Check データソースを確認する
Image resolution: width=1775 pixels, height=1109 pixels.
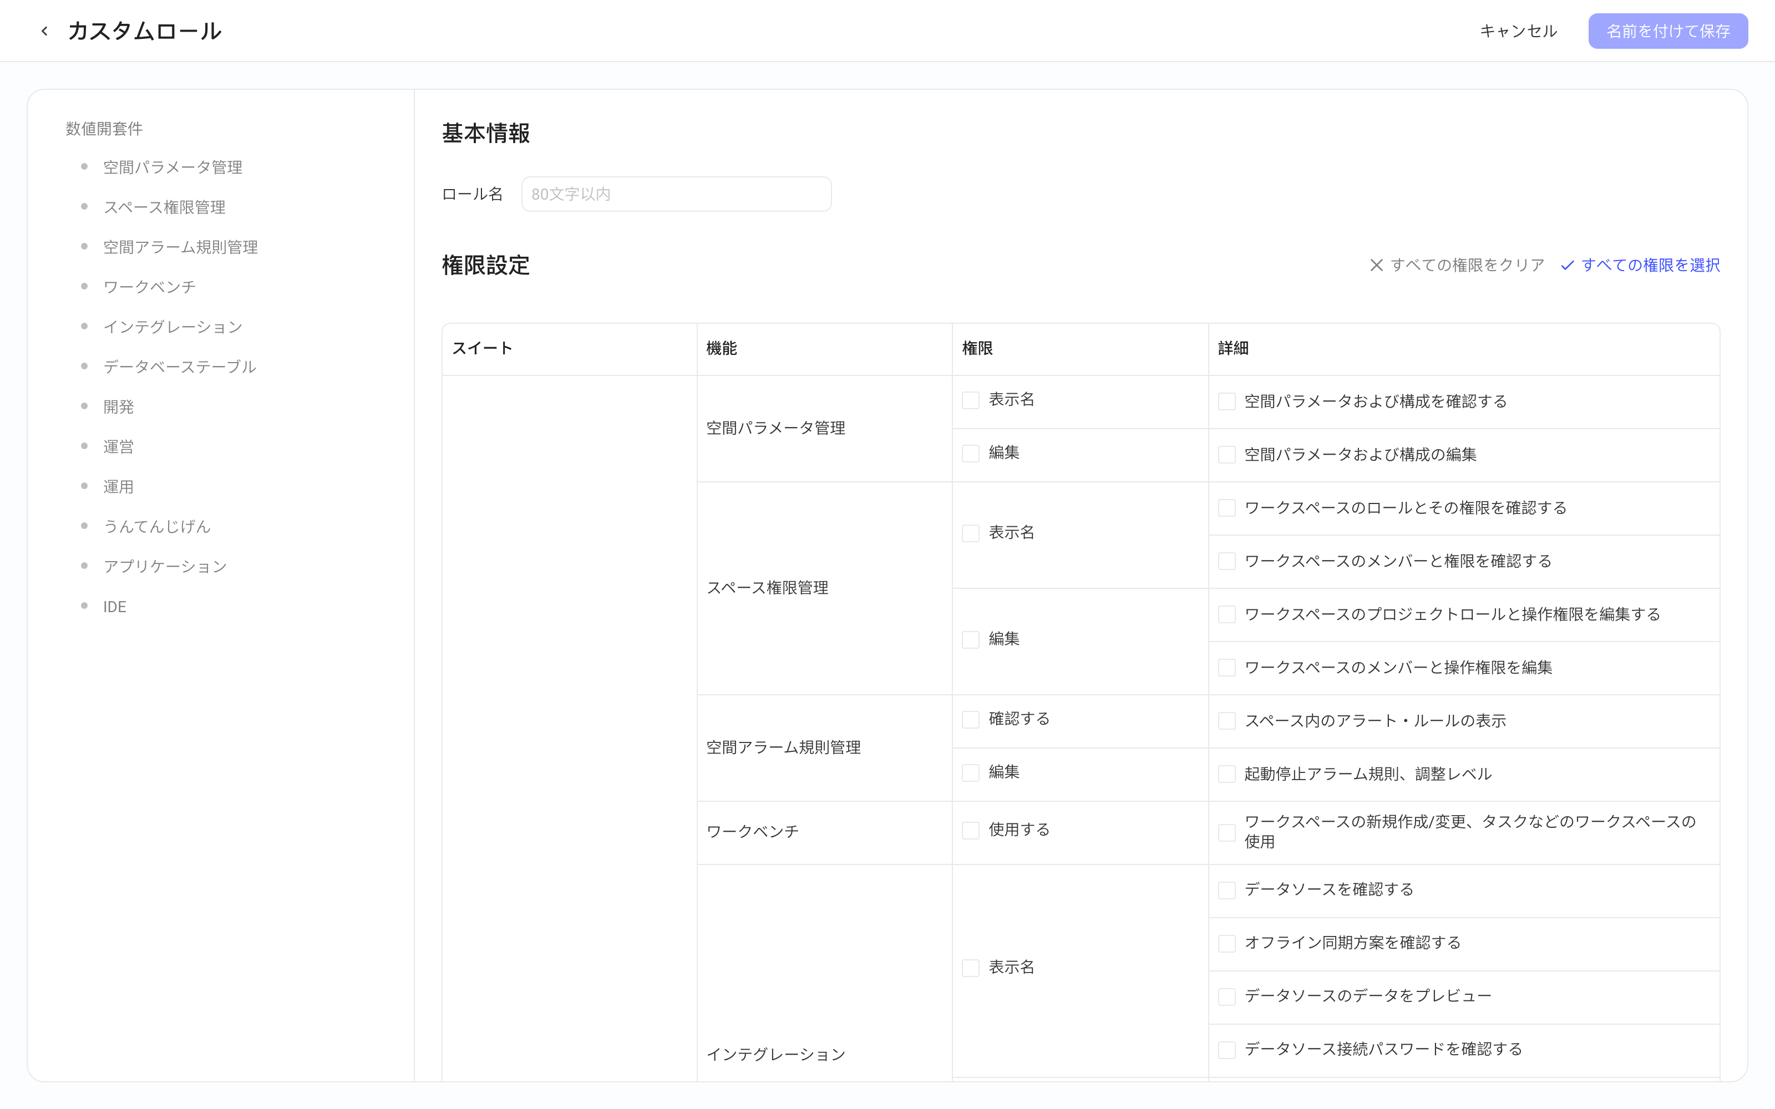pos(1226,891)
